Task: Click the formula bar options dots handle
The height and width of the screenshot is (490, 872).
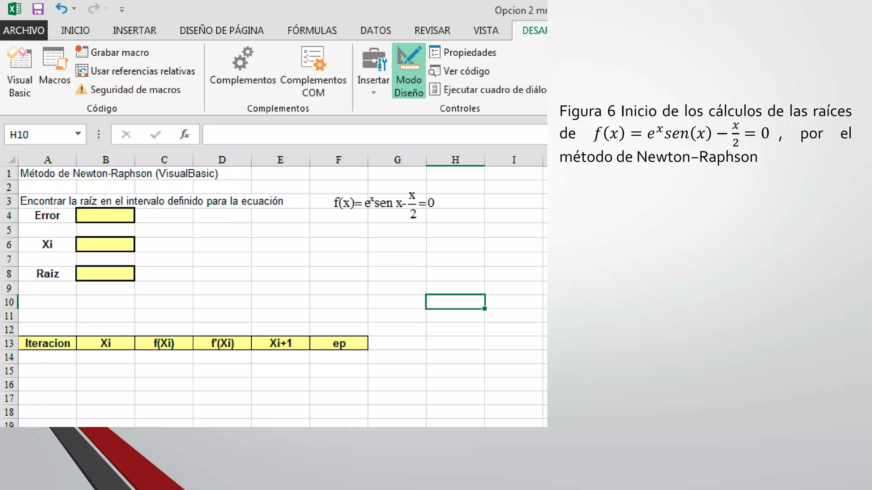Action: pos(98,134)
